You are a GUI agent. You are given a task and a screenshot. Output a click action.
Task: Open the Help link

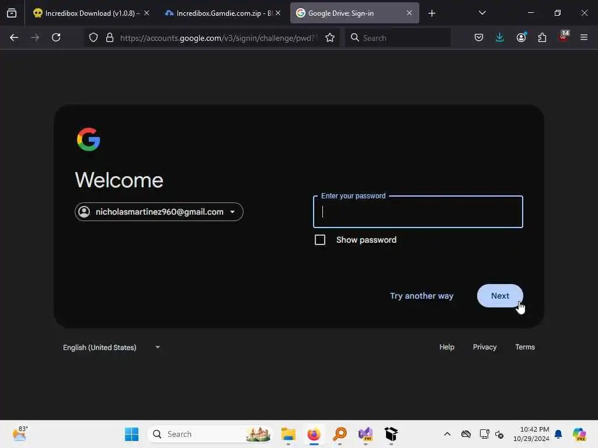(447, 347)
